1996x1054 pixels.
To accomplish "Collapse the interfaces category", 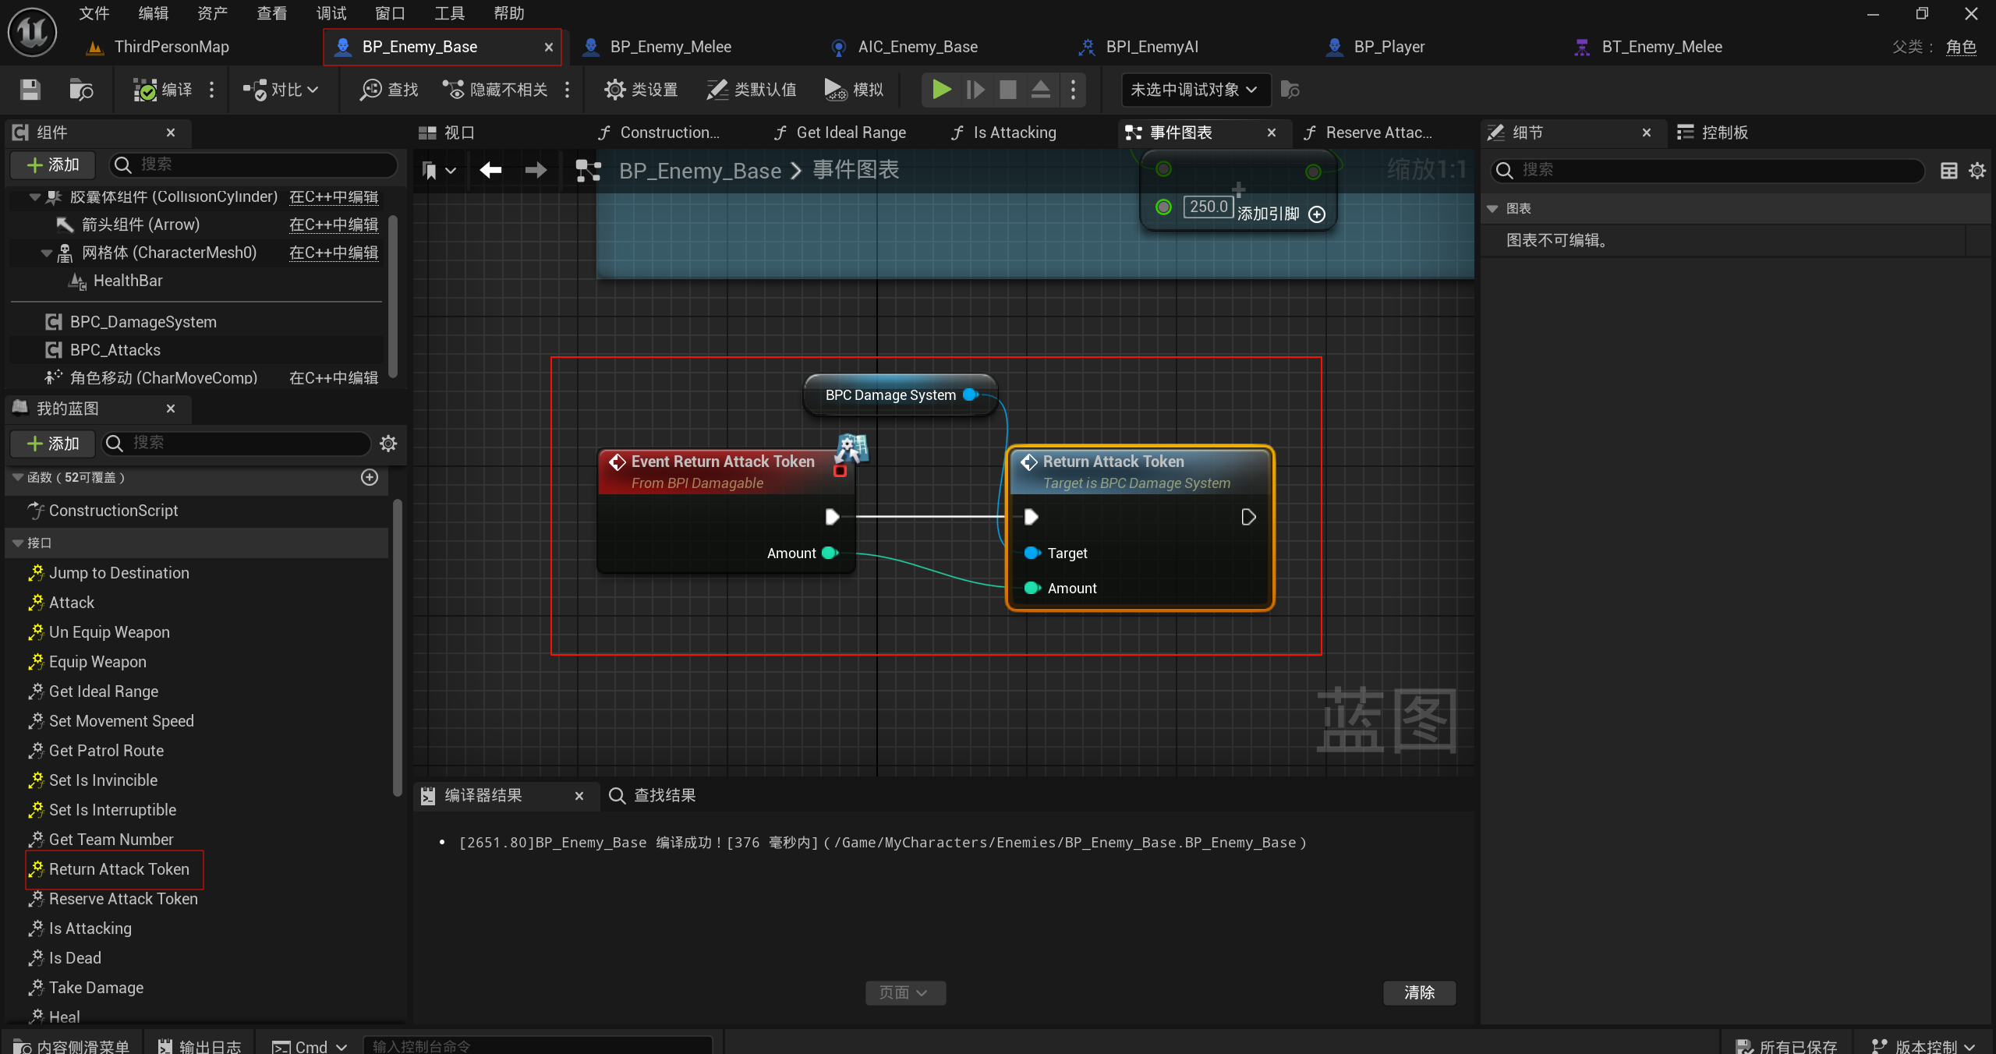I will point(18,543).
